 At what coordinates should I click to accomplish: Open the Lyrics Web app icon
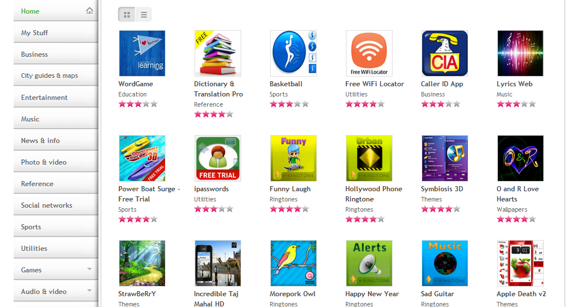(520, 53)
